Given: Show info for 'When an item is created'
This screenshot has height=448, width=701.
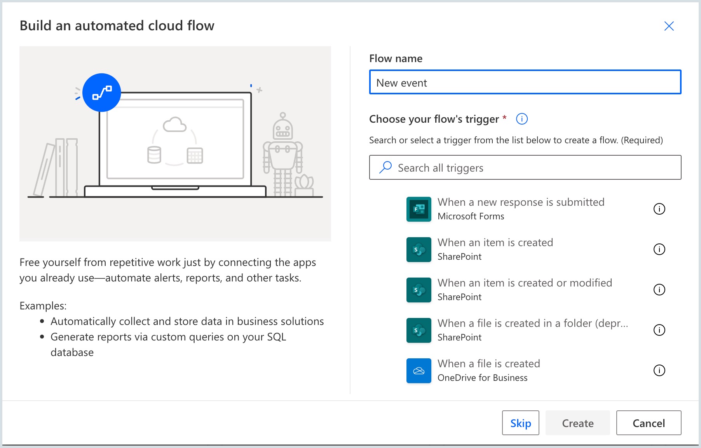Looking at the screenshot, I should click(x=659, y=249).
